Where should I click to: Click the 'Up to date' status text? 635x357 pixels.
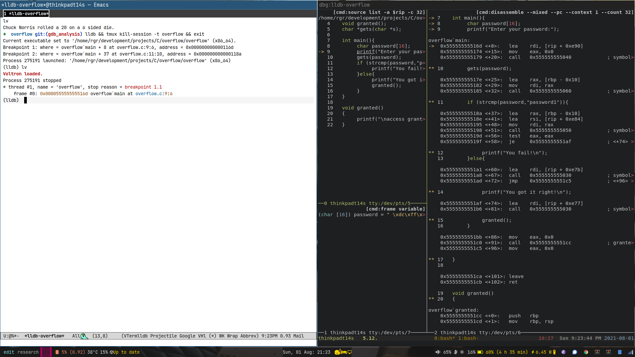click(x=126, y=352)
